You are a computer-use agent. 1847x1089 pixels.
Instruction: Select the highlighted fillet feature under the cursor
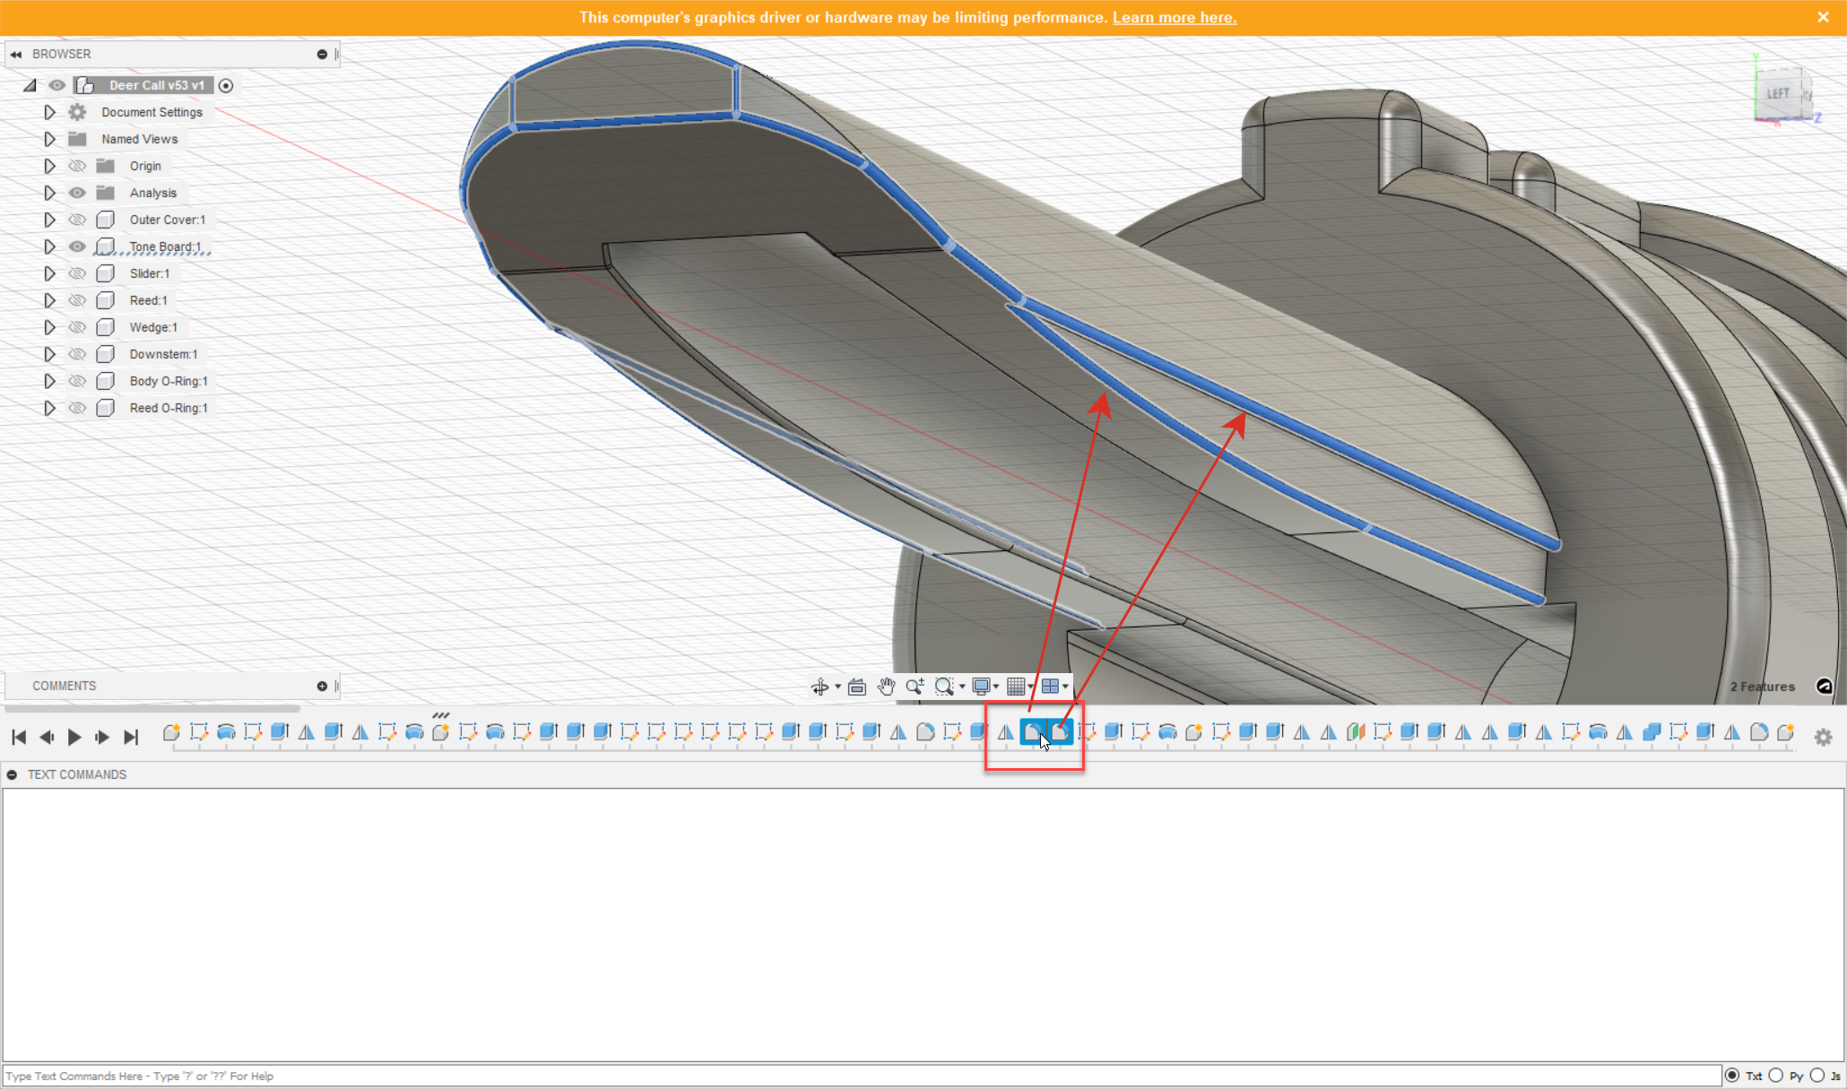[1033, 733]
